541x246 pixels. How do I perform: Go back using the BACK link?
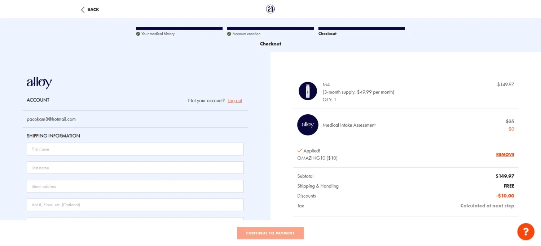tap(90, 10)
